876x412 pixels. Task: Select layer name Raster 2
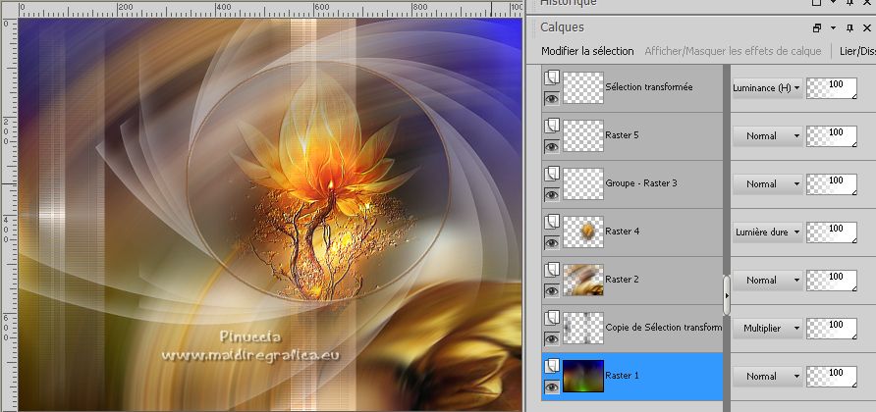pyautogui.click(x=623, y=280)
